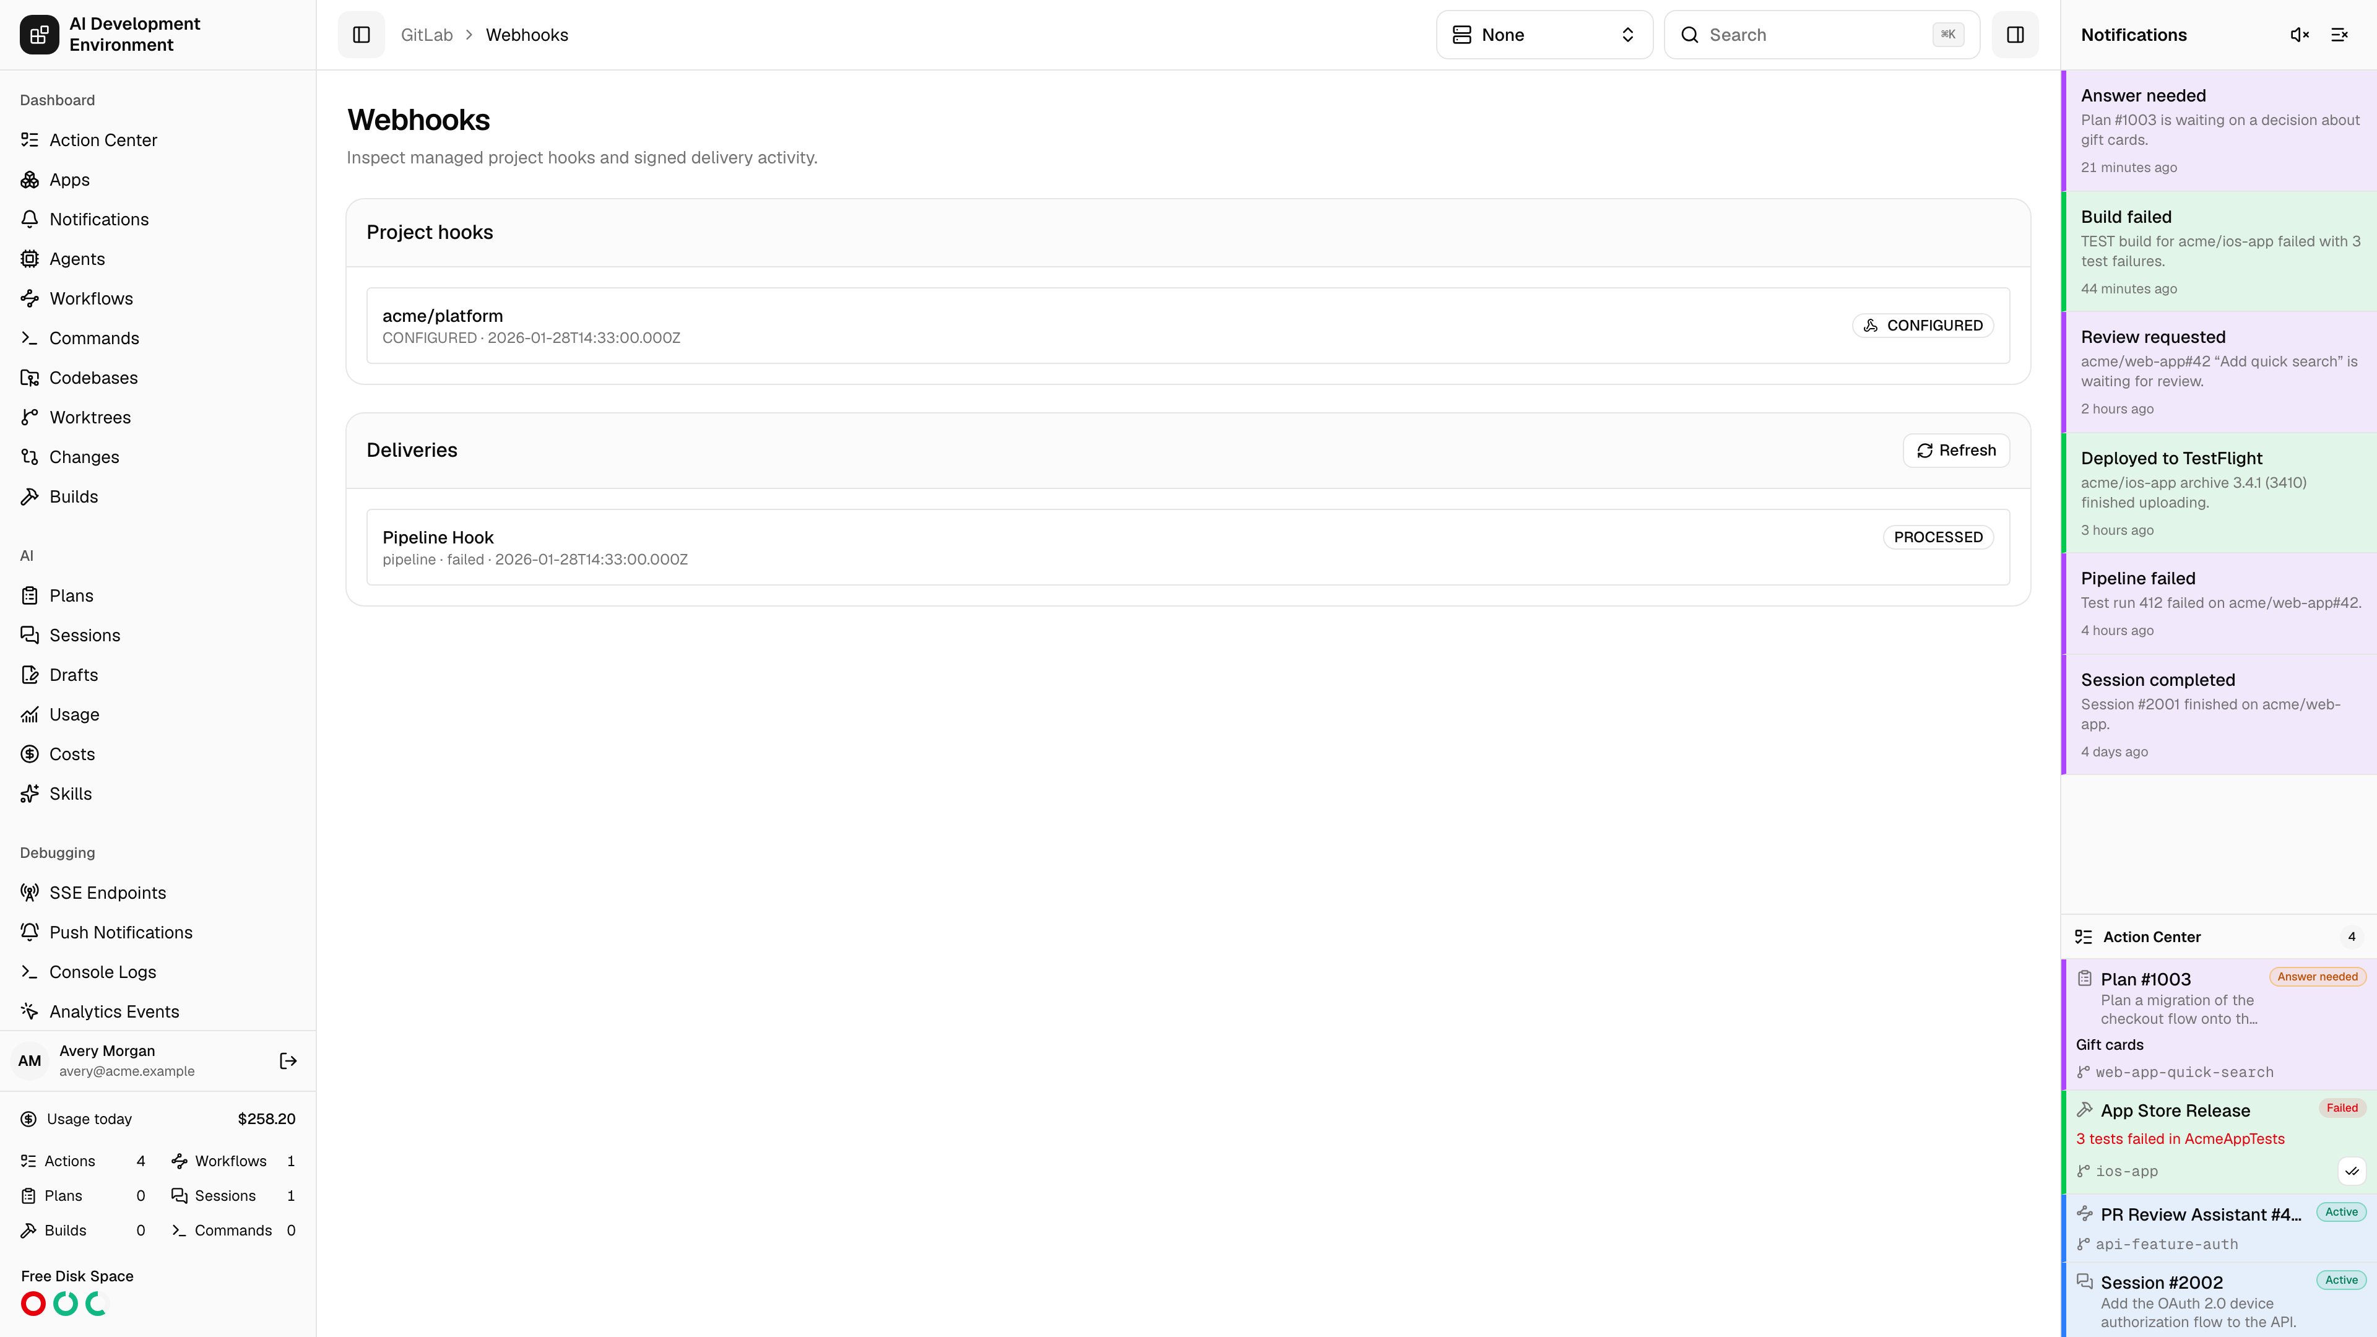The height and width of the screenshot is (1337, 2377).
Task: Click the Console Logs icon
Action: click(30, 972)
